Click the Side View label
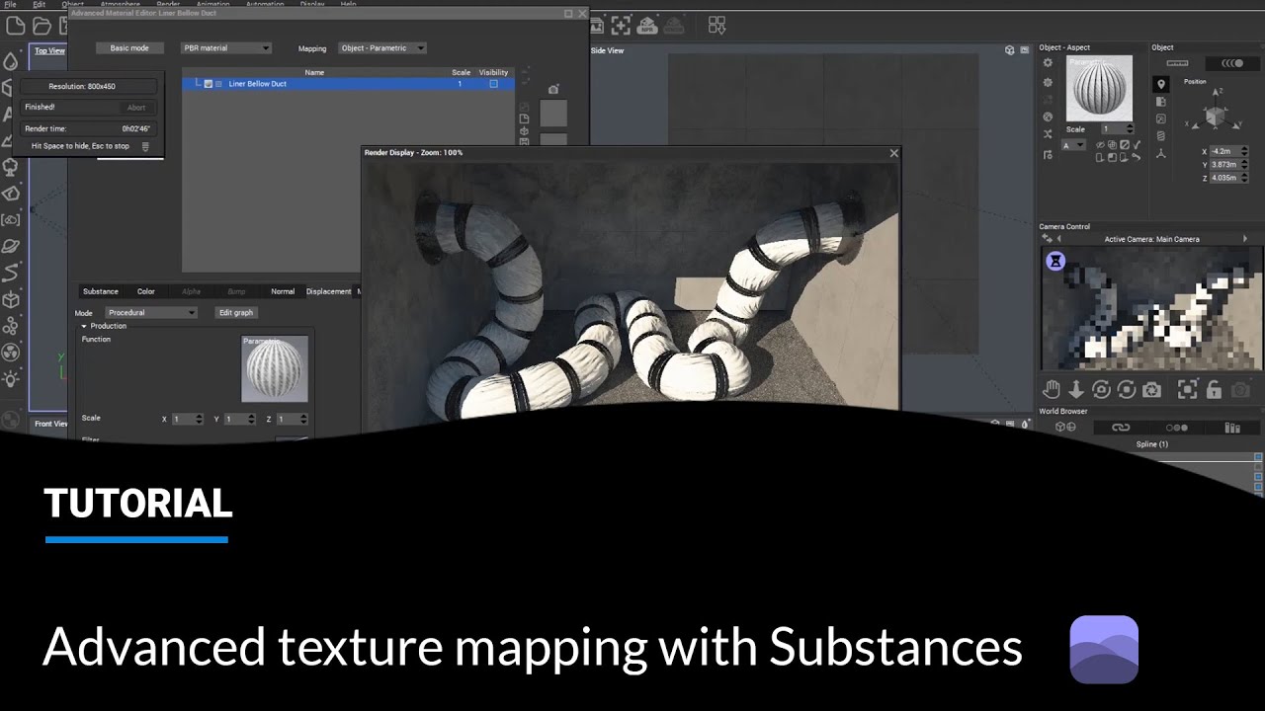1265x711 pixels. [x=608, y=50]
